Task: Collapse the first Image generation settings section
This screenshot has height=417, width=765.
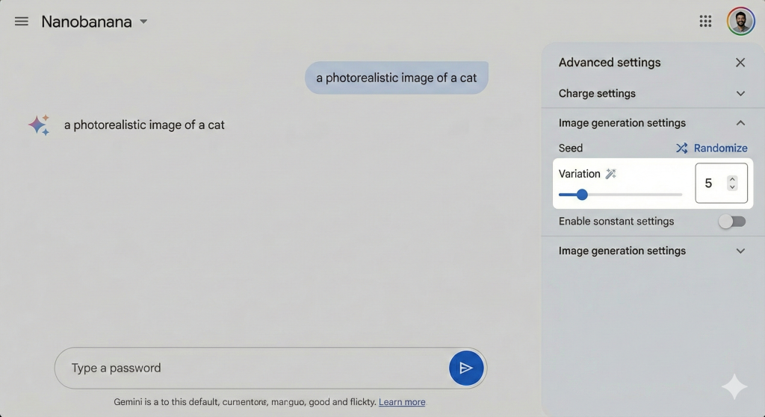Action: click(740, 123)
